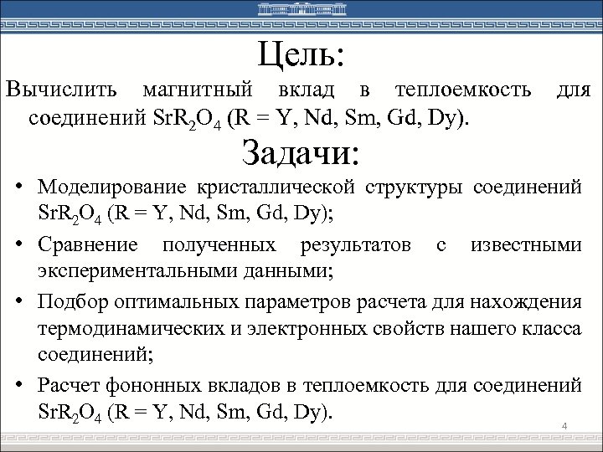Click the university building logo in header
Viewport: 603px width, 452px height.
(x=301, y=8)
